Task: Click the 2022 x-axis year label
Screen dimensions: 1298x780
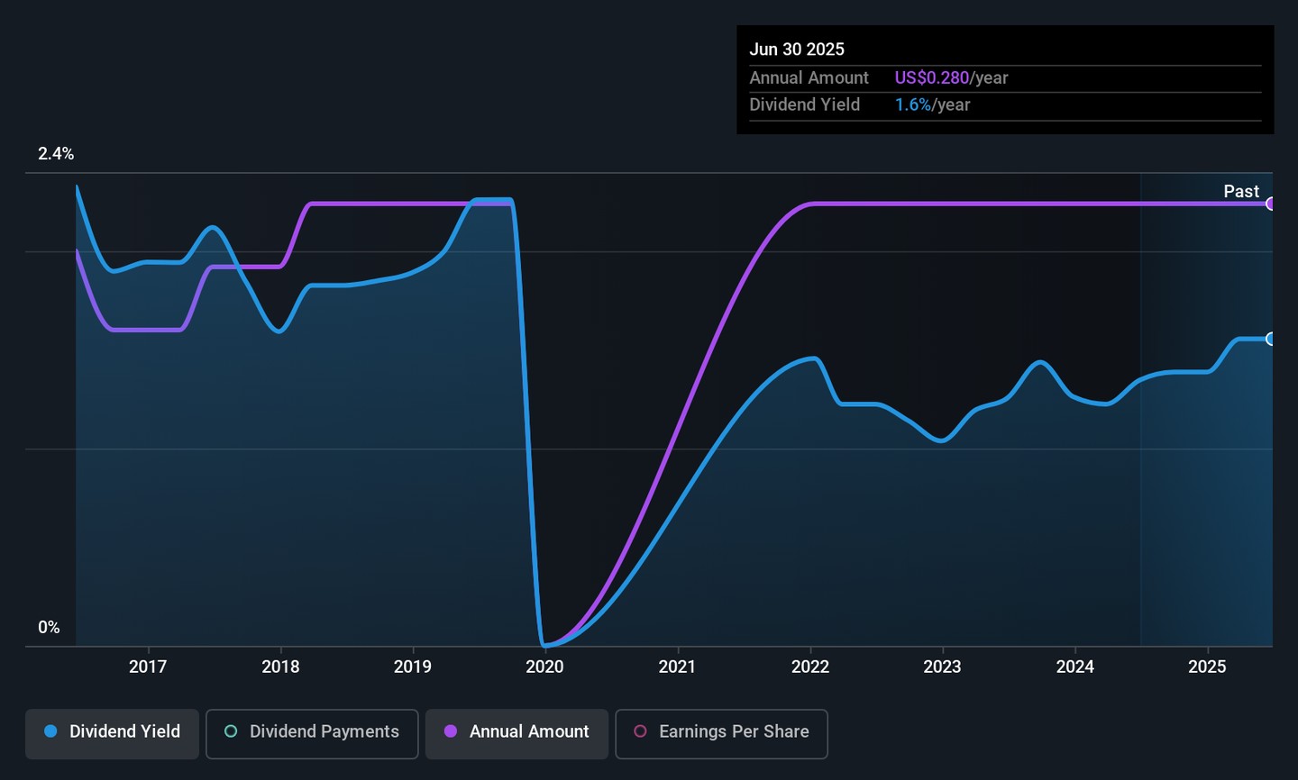Action: pyautogui.click(x=809, y=667)
